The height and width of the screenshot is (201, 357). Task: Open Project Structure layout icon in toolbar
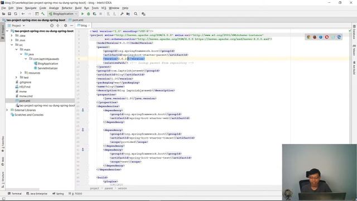click(x=37, y=14)
